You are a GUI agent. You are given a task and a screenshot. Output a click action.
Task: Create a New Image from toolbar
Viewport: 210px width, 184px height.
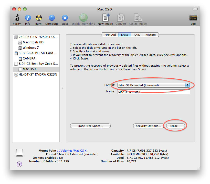click(x=106, y=17)
